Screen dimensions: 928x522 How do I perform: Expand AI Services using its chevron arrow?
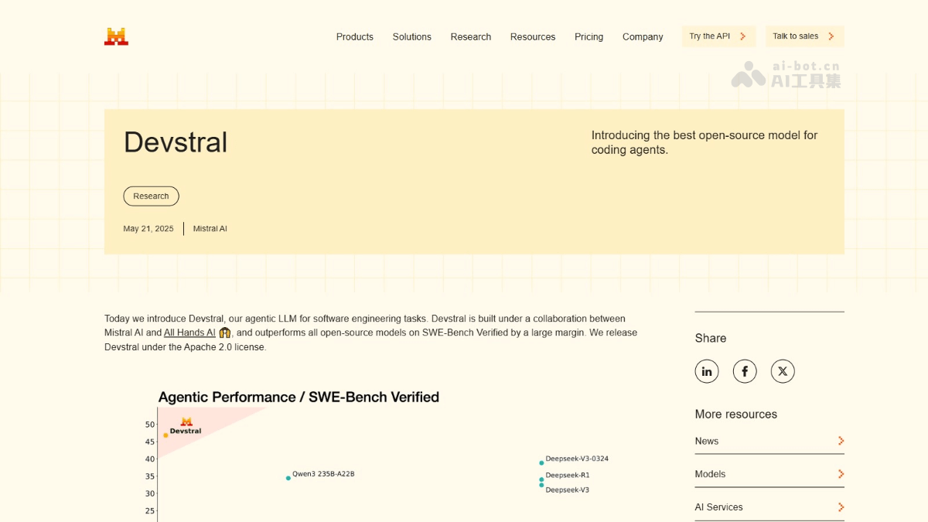(840, 507)
